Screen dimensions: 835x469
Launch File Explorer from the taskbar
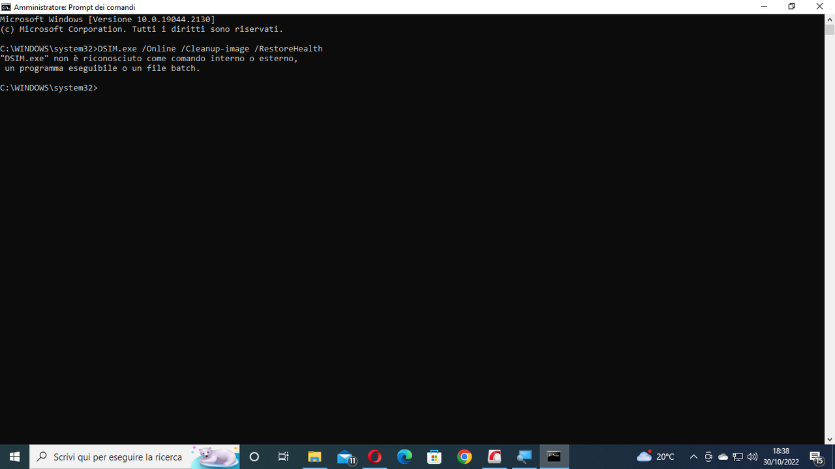(x=314, y=457)
